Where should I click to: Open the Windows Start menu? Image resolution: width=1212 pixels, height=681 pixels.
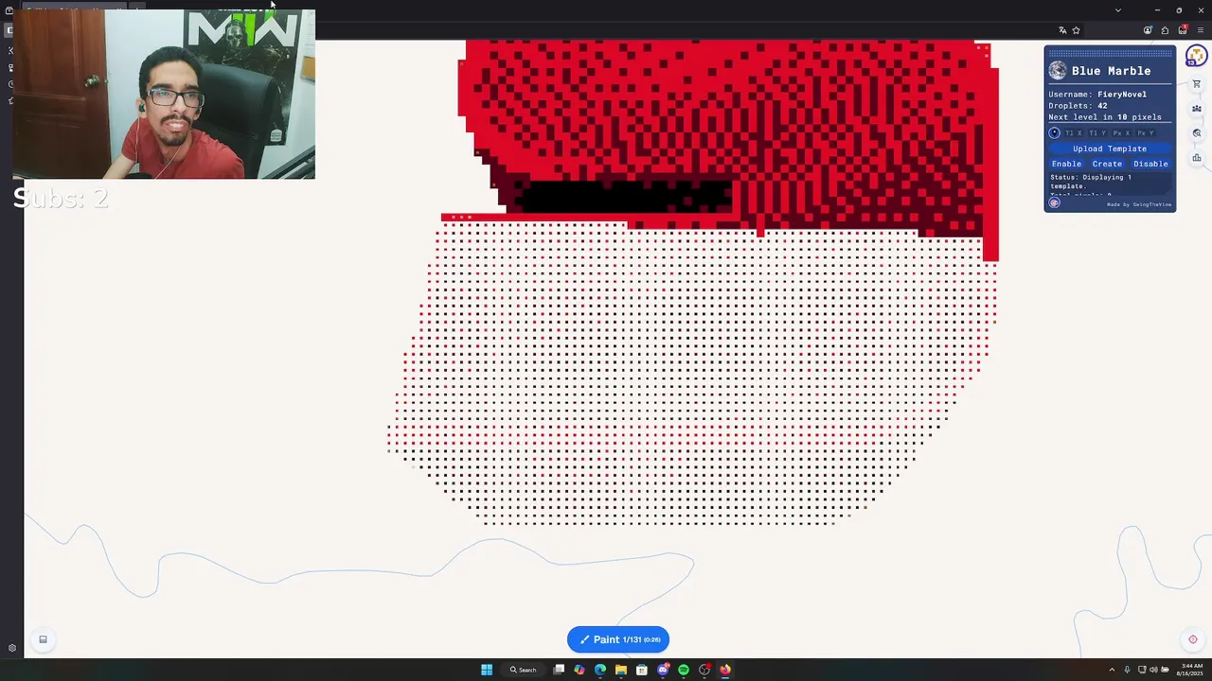(487, 670)
